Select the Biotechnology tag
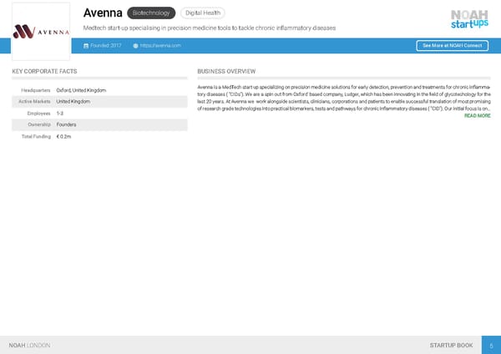501x354 pixels. (151, 13)
